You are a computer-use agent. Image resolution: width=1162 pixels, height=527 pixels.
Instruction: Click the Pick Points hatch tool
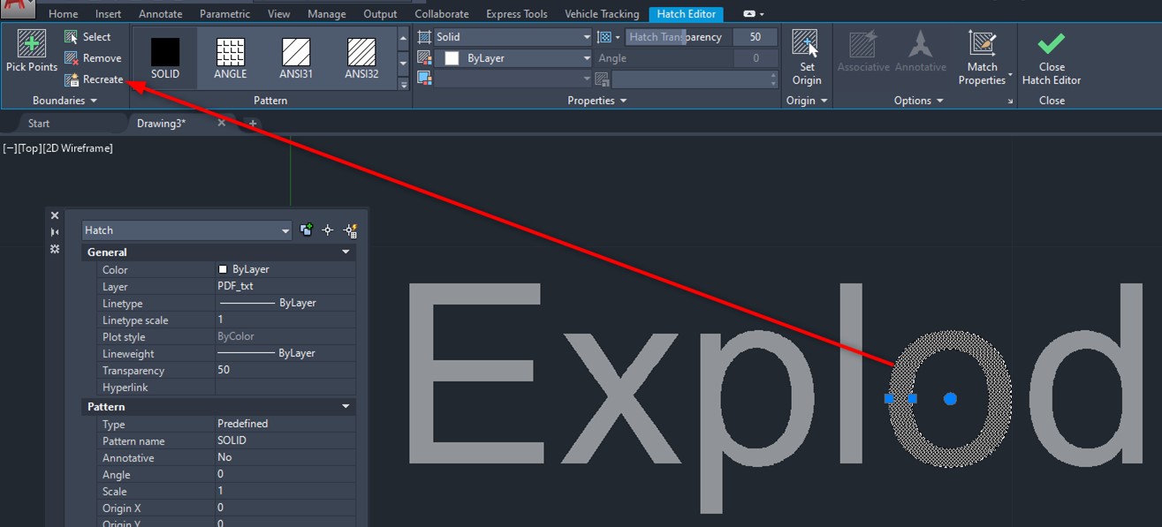31,51
